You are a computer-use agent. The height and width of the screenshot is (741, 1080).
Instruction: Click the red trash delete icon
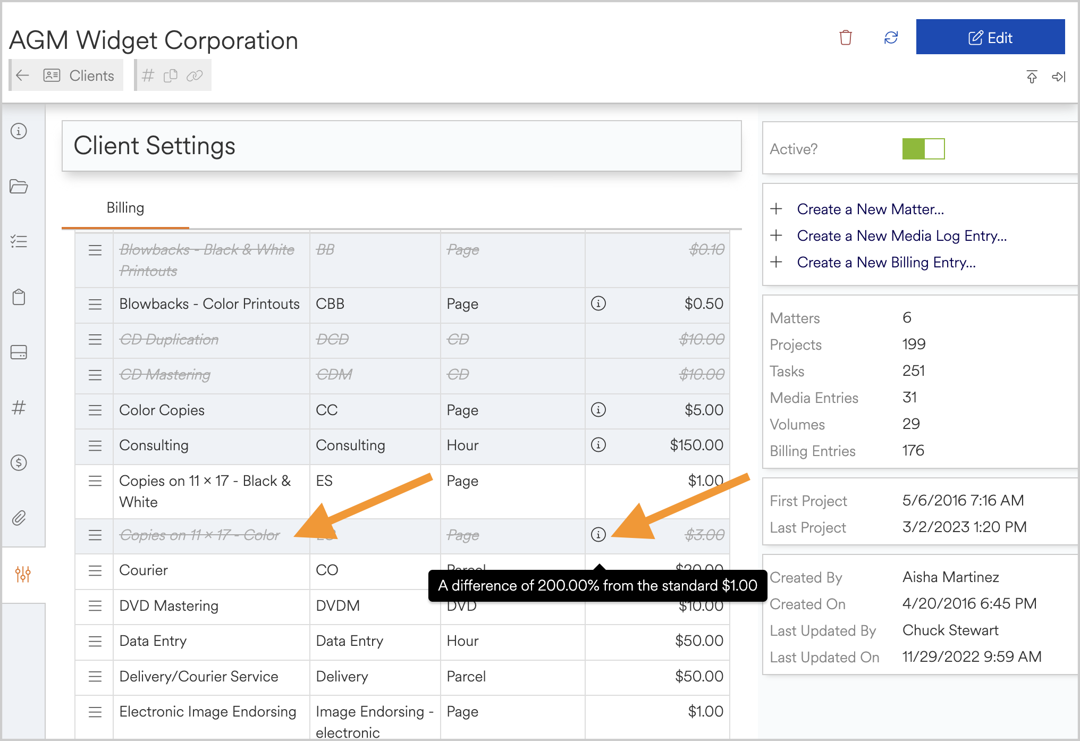click(x=845, y=38)
